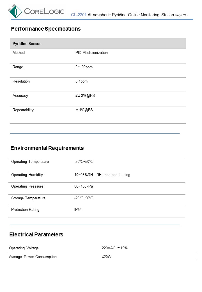Image resolution: width=202 pixels, height=292 pixels.
Task: Click the CoreLogic diamond logo icon
Action: [15, 11]
